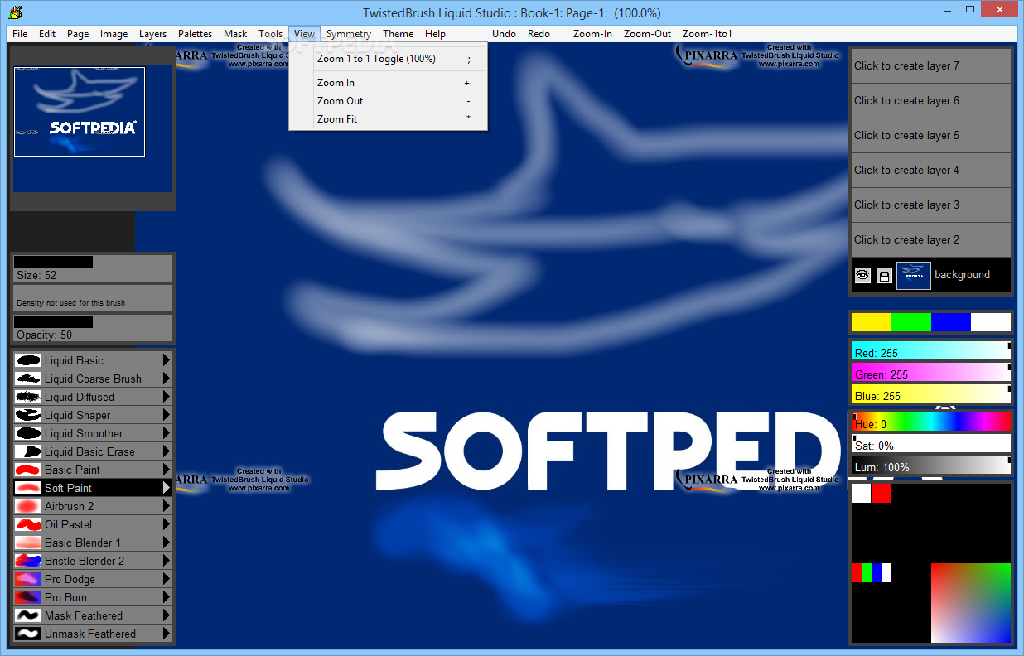1024x656 pixels.
Task: Choose the Liquid Basic Erase icon
Action: 28,451
